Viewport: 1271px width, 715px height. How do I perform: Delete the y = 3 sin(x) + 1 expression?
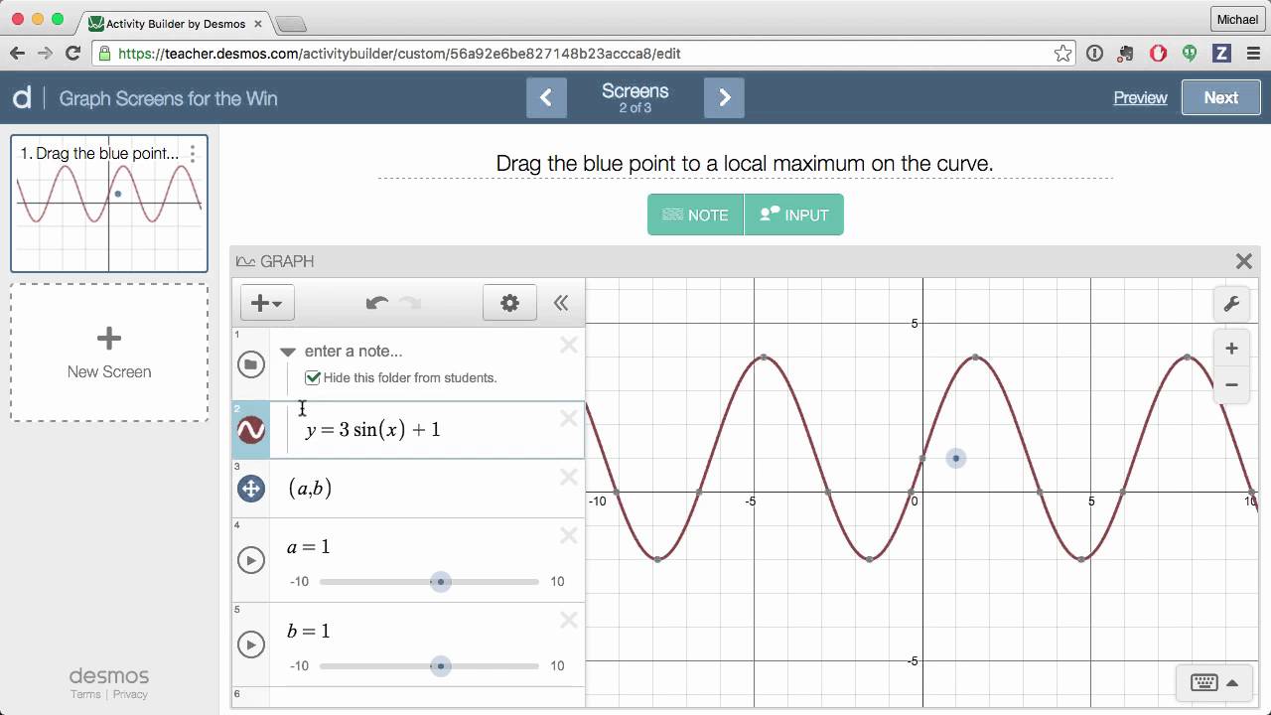click(x=569, y=418)
